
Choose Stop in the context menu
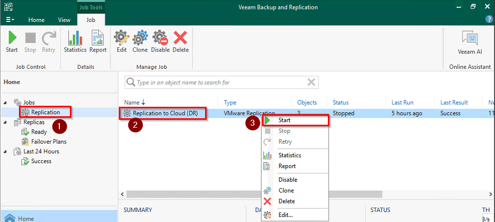295,131
